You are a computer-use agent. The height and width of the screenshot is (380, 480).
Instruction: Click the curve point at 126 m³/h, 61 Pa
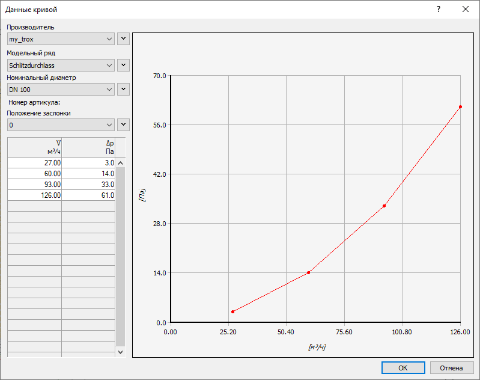click(460, 107)
